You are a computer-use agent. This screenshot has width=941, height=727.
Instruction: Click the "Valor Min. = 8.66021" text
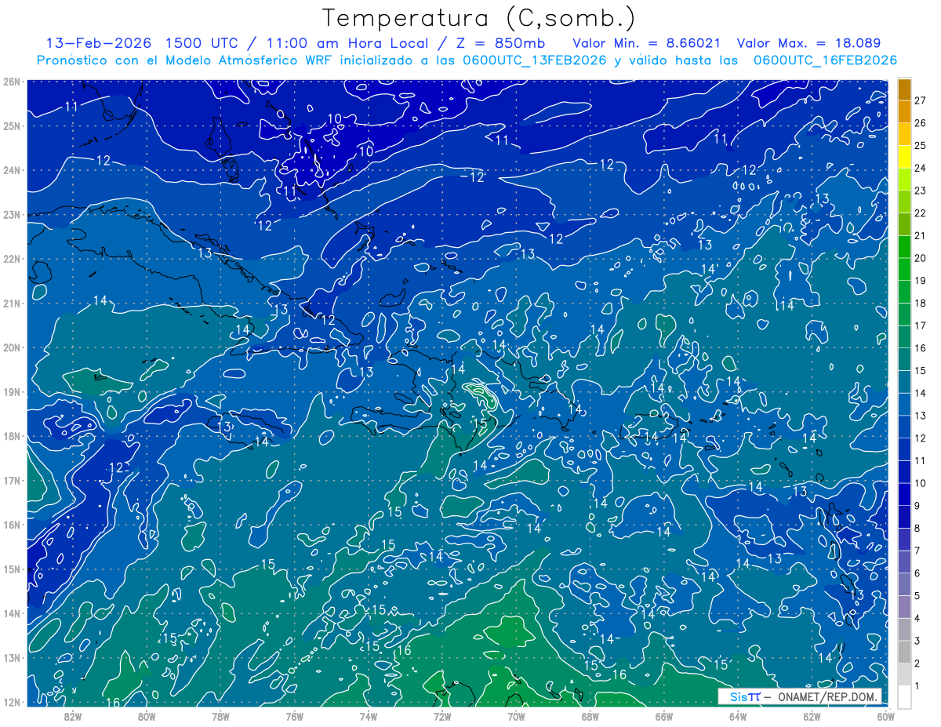pos(647,43)
